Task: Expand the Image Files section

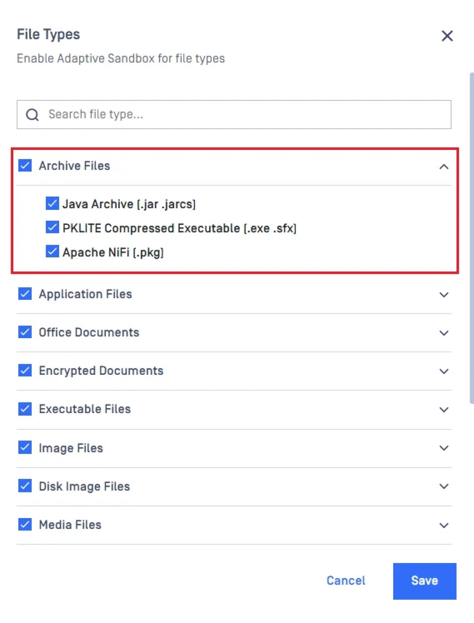Action: click(x=444, y=448)
